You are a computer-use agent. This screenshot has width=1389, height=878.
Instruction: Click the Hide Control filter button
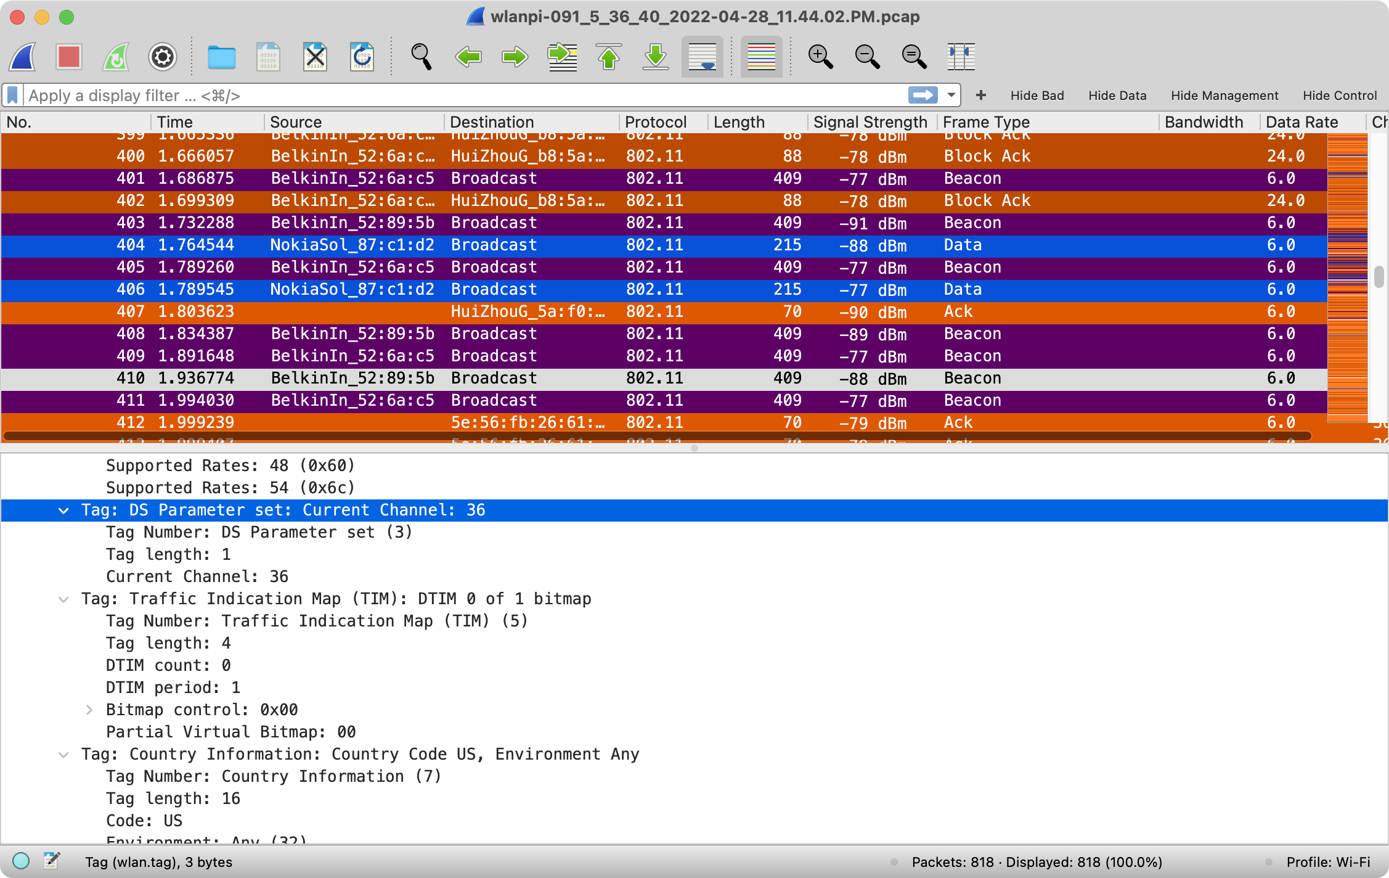click(x=1340, y=96)
